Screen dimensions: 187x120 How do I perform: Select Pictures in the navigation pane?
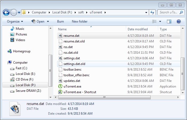click(21, 34)
